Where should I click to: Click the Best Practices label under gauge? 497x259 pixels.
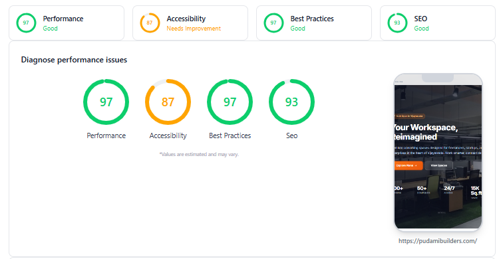pos(230,135)
